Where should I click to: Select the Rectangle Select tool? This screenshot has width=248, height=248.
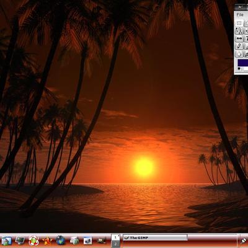point(239,23)
